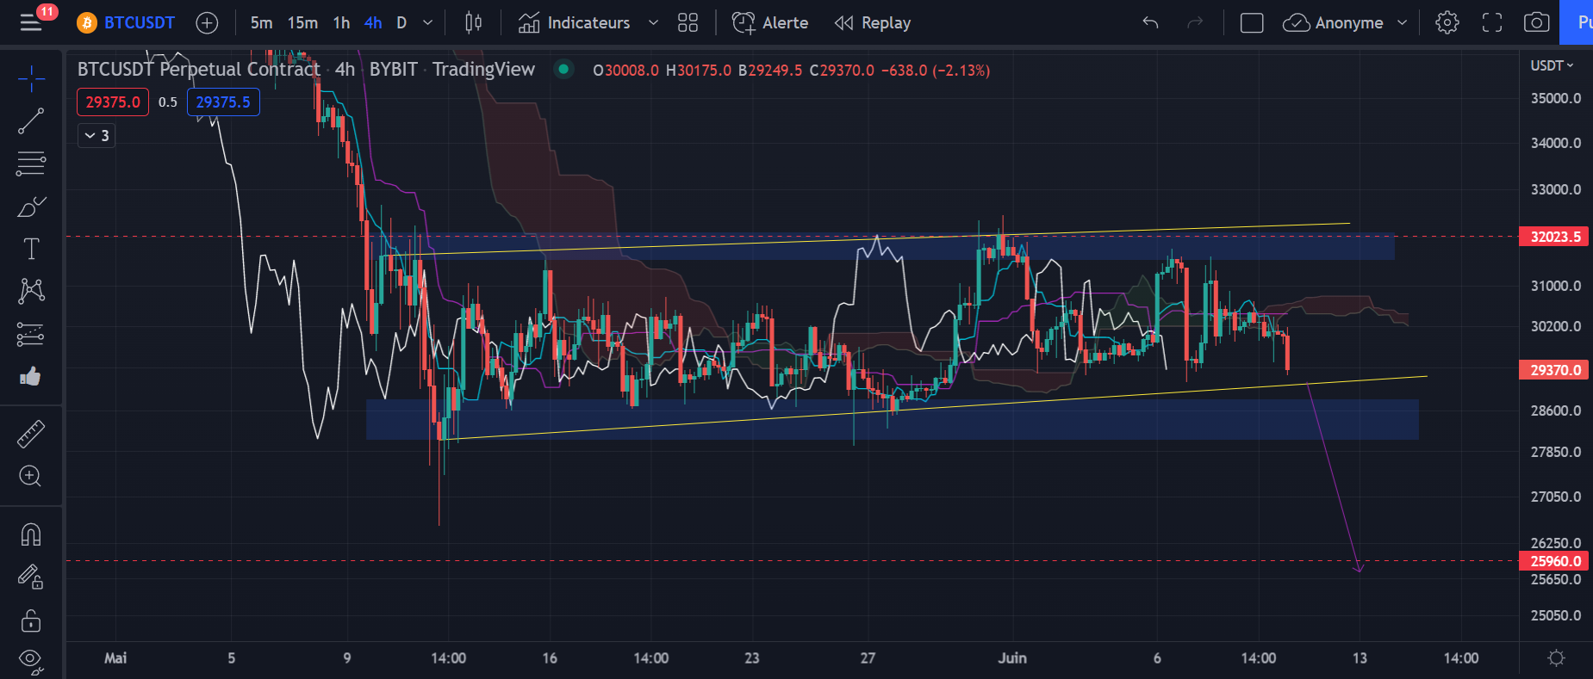Viewport: 1593px width, 679px height.
Task: Hide all drawings with eye icon
Action: (x=31, y=660)
